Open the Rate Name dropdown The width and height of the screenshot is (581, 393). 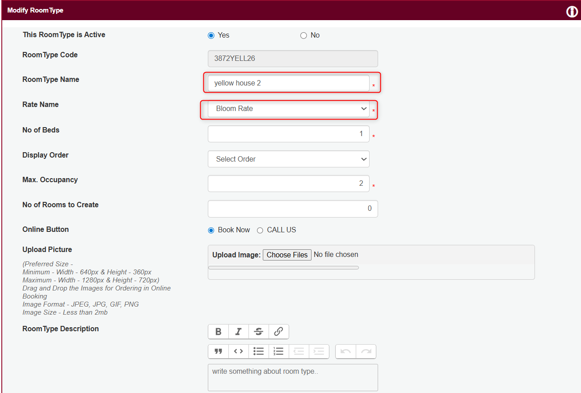[289, 109]
